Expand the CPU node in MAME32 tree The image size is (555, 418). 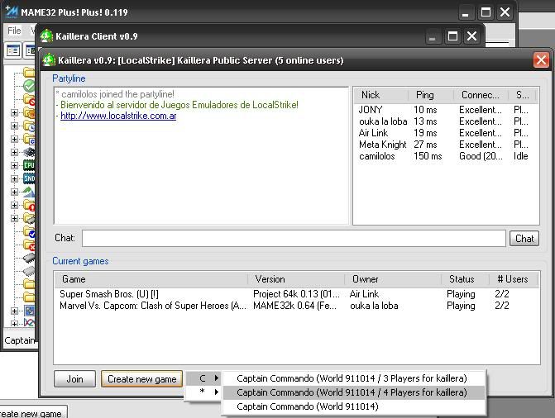click(x=14, y=165)
